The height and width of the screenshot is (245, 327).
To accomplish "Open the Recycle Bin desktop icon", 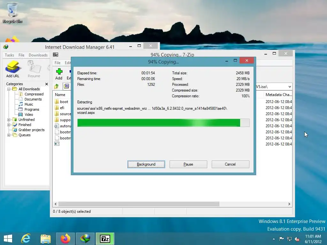I will tap(12, 13).
